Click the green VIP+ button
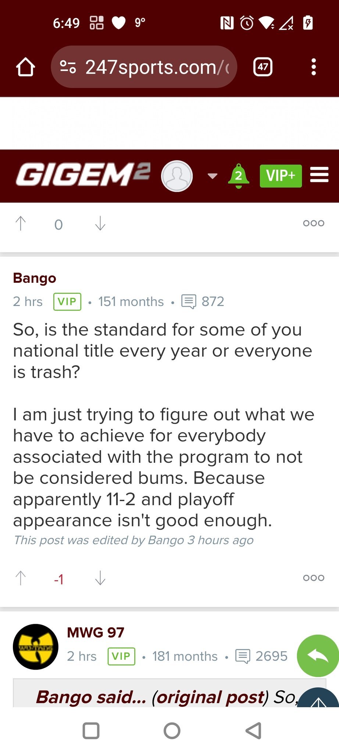 [x=281, y=176]
